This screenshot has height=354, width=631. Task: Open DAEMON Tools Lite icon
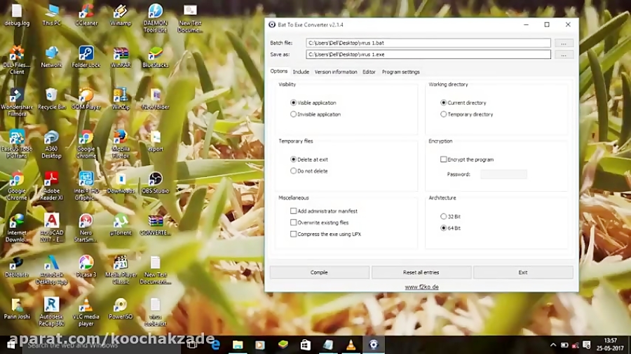coord(156,18)
